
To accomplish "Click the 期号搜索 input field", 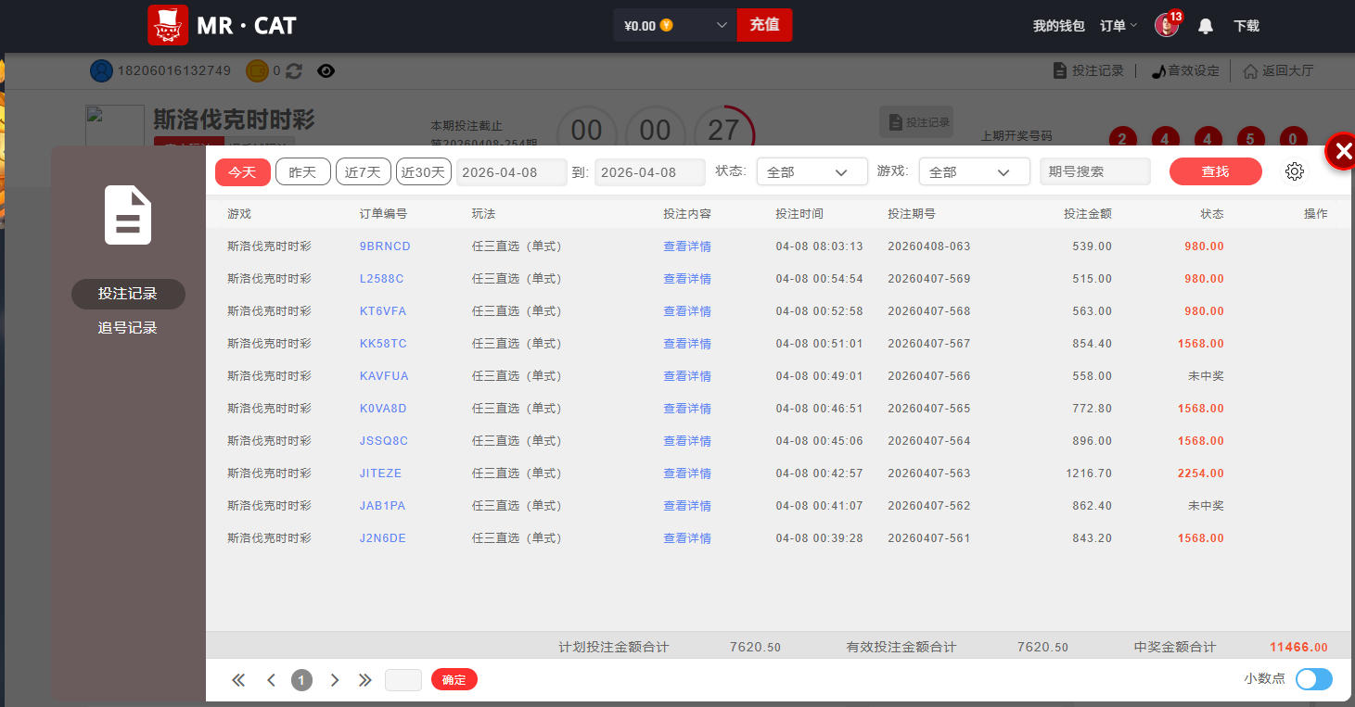I will [1094, 172].
